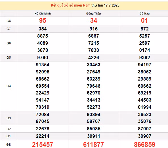Click the number 53239
The width and height of the screenshot is (168, 148).
[94, 79]
